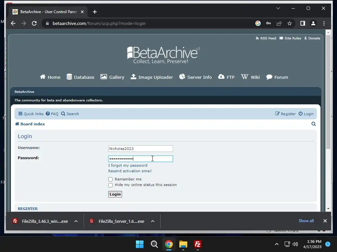Open the Chrome three-dot menu
This screenshot has width=337, height=252.
[324, 23]
